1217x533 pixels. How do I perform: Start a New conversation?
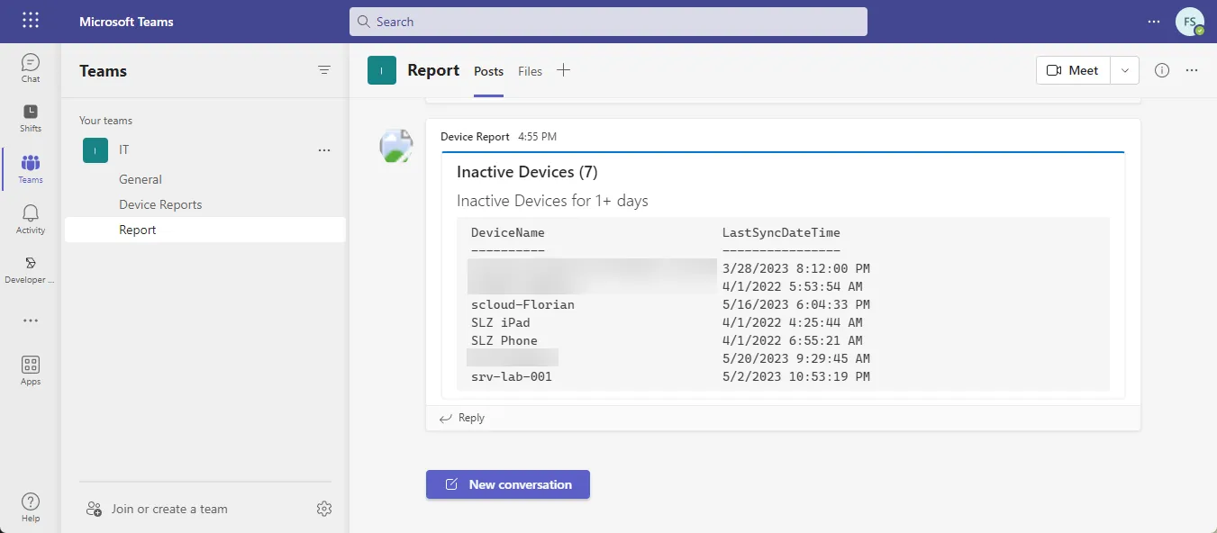pos(508,484)
